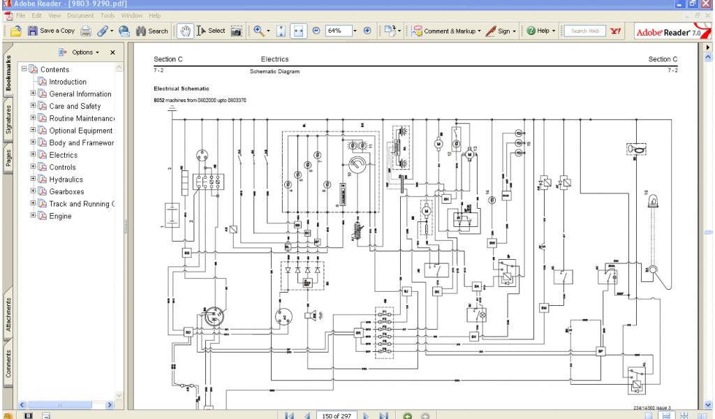Click the Yahoo search icon
The height and width of the screenshot is (419, 715).
pos(616,31)
